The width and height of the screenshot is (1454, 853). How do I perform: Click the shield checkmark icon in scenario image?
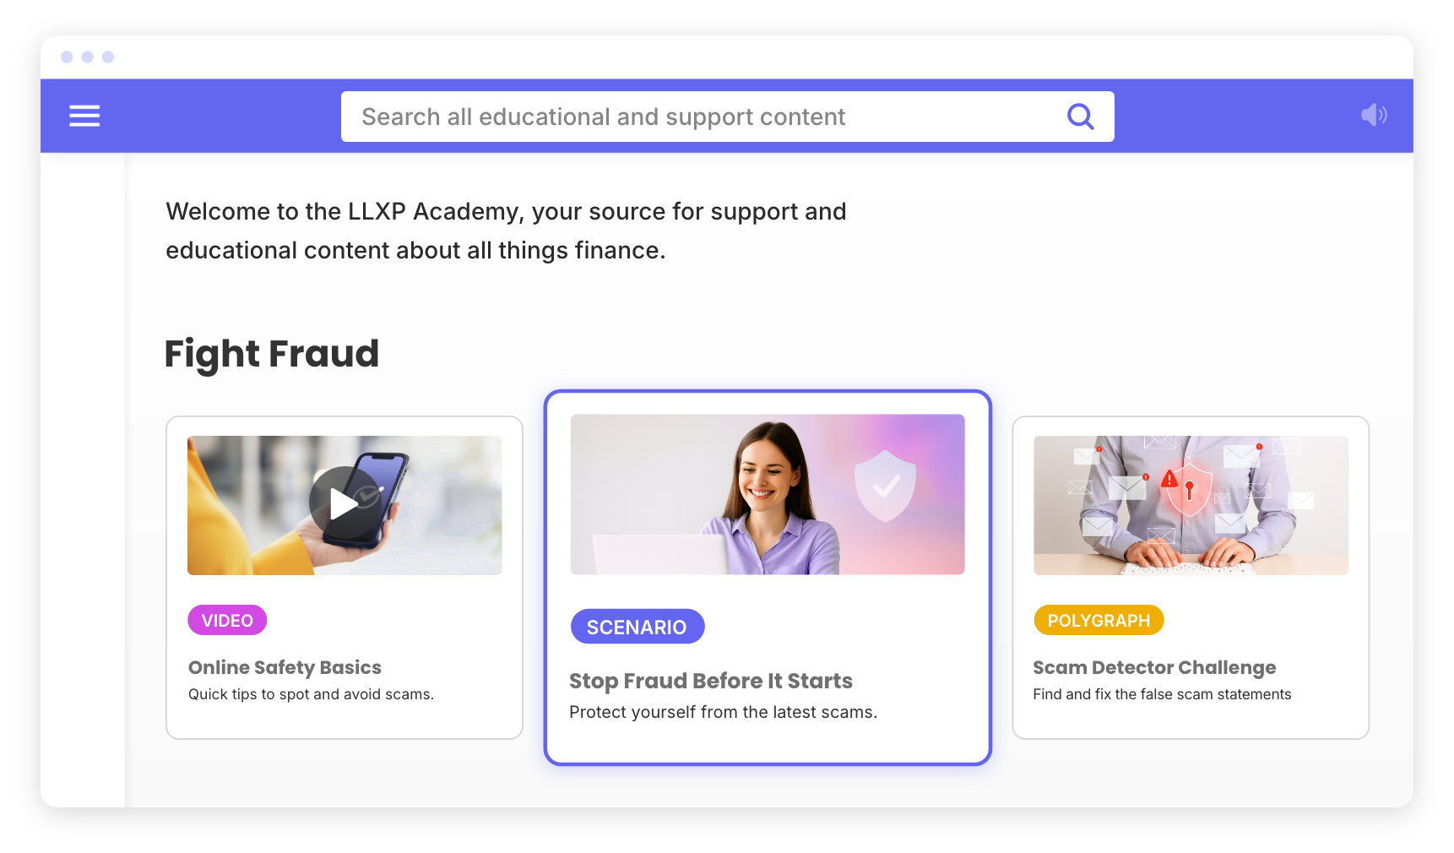885,485
